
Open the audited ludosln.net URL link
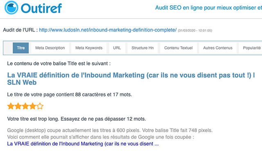pos(108,30)
